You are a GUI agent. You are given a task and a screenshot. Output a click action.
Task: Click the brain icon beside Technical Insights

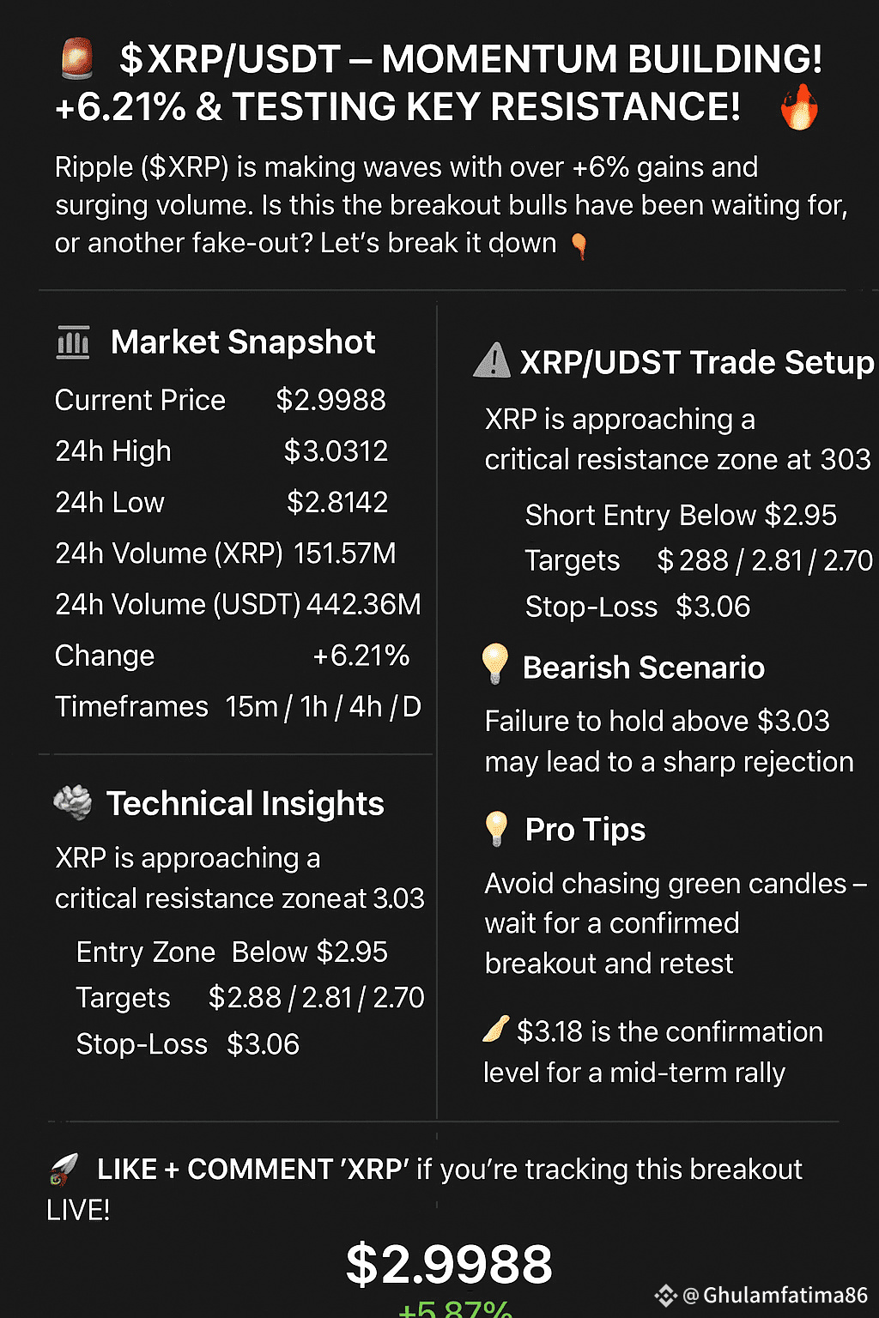(72, 803)
